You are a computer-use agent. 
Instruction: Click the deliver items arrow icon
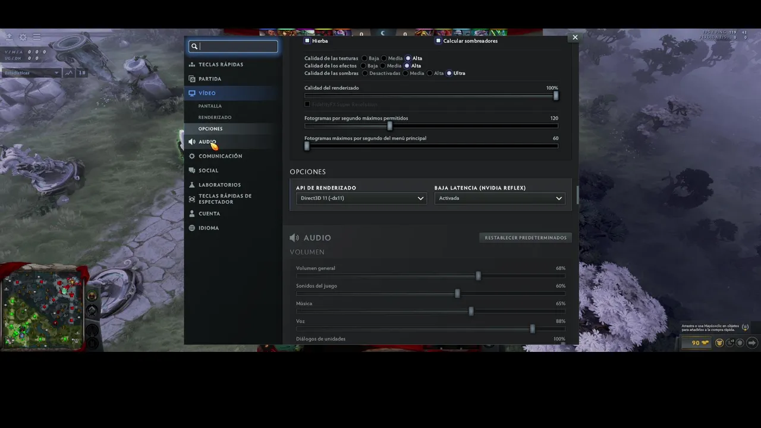tap(751, 343)
